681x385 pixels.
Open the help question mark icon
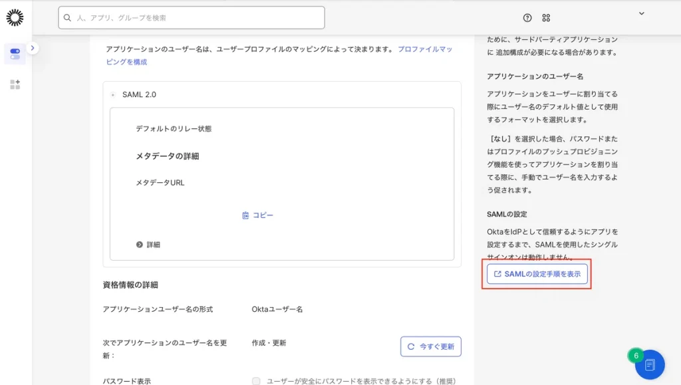(x=527, y=18)
